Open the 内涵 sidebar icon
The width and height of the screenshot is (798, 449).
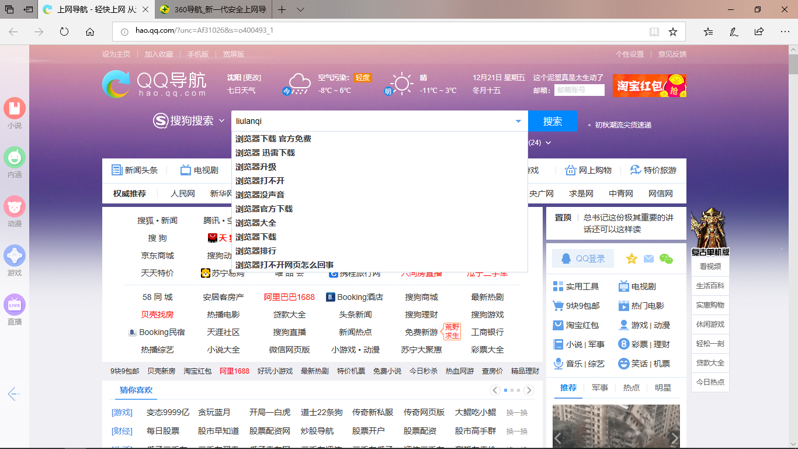(15, 157)
